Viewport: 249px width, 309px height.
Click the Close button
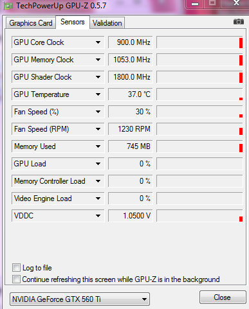point(223,297)
